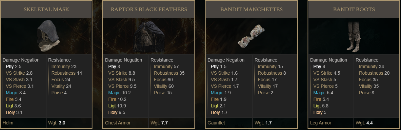Click Fire stat on Raptor's Black Feathers

point(112,99)
